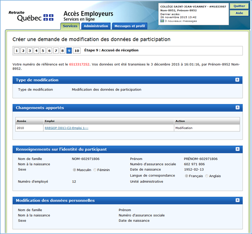Click the Quitter button
Image resolution: width=252 pixels, height=234 pixels.
pos(239,6)
